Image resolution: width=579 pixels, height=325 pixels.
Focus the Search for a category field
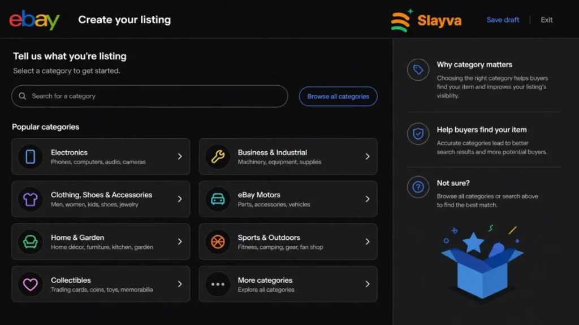point(149,96)
